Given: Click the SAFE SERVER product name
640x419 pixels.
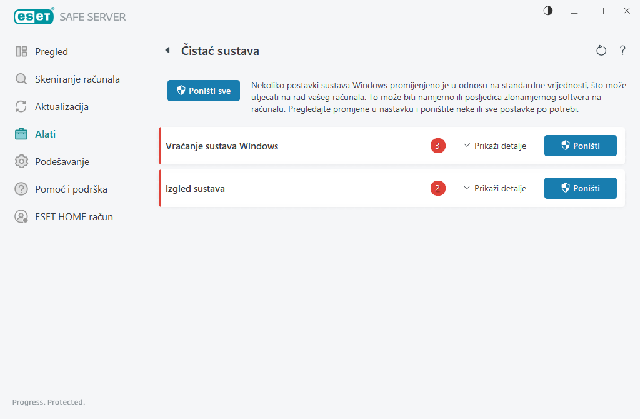Looking at the screenshot, I should click(x=92, y=17).
